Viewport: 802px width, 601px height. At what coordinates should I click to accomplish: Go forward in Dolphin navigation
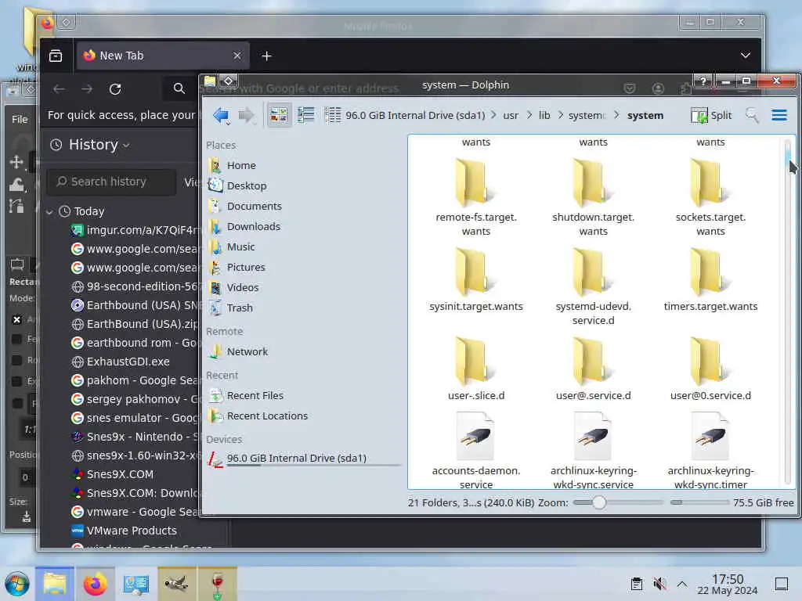pos(247,116)
